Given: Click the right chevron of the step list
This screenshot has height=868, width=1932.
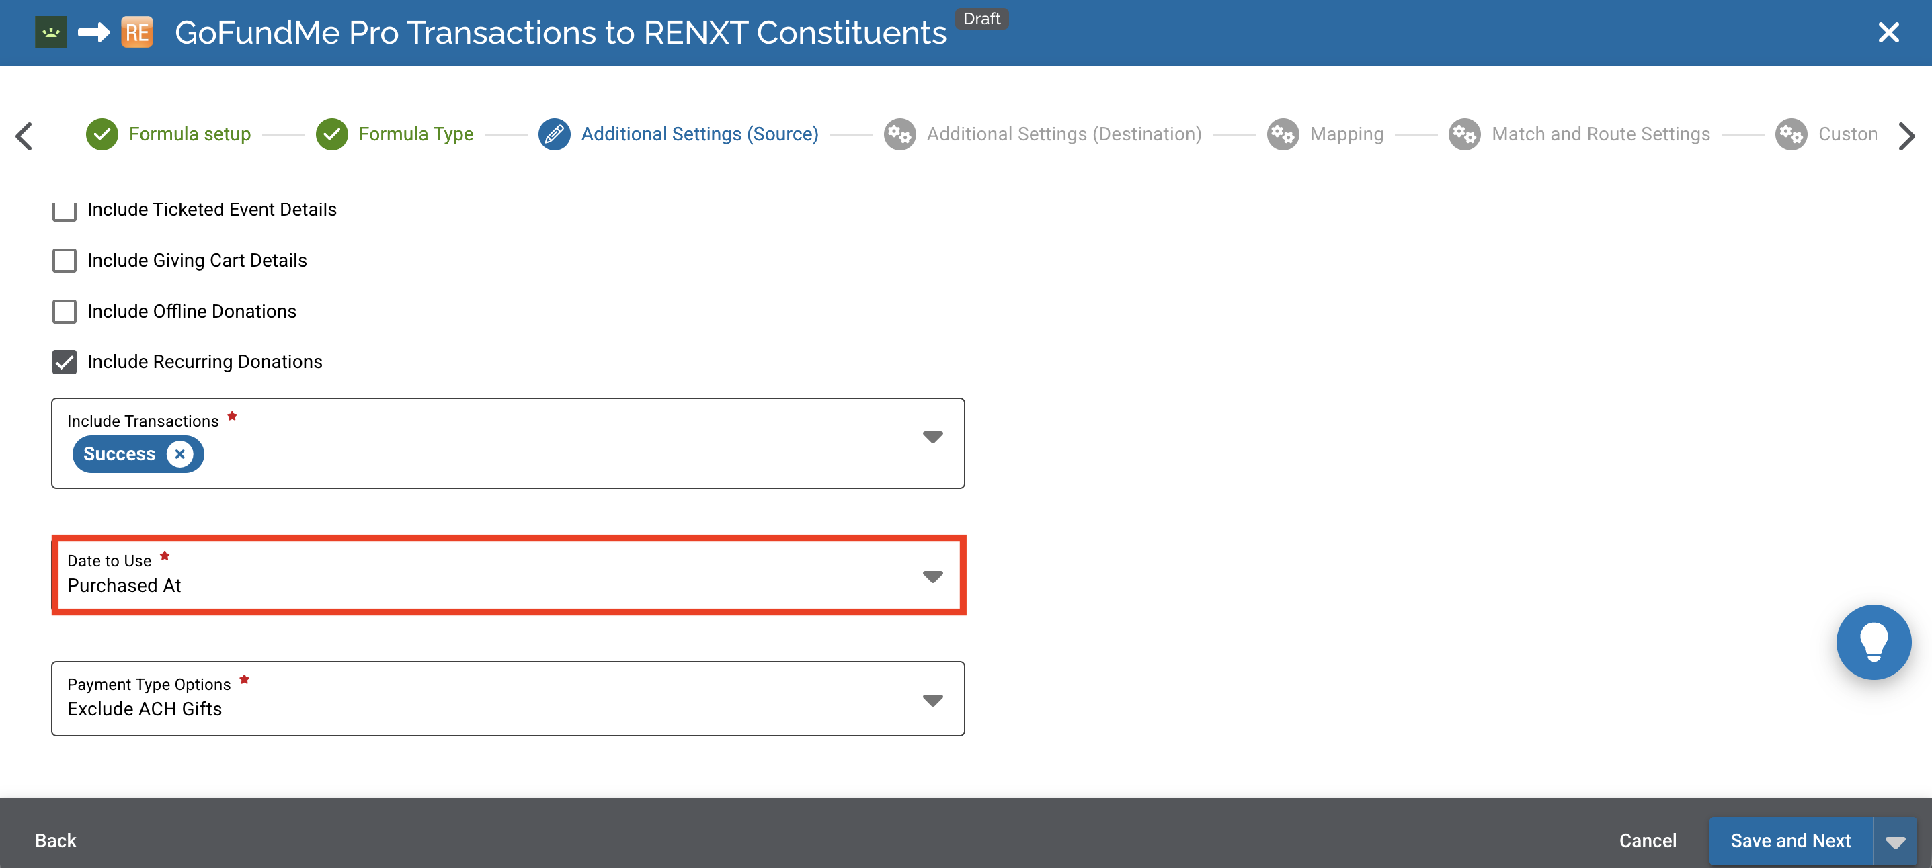Looking at the screenshot, I should 1906,136.
